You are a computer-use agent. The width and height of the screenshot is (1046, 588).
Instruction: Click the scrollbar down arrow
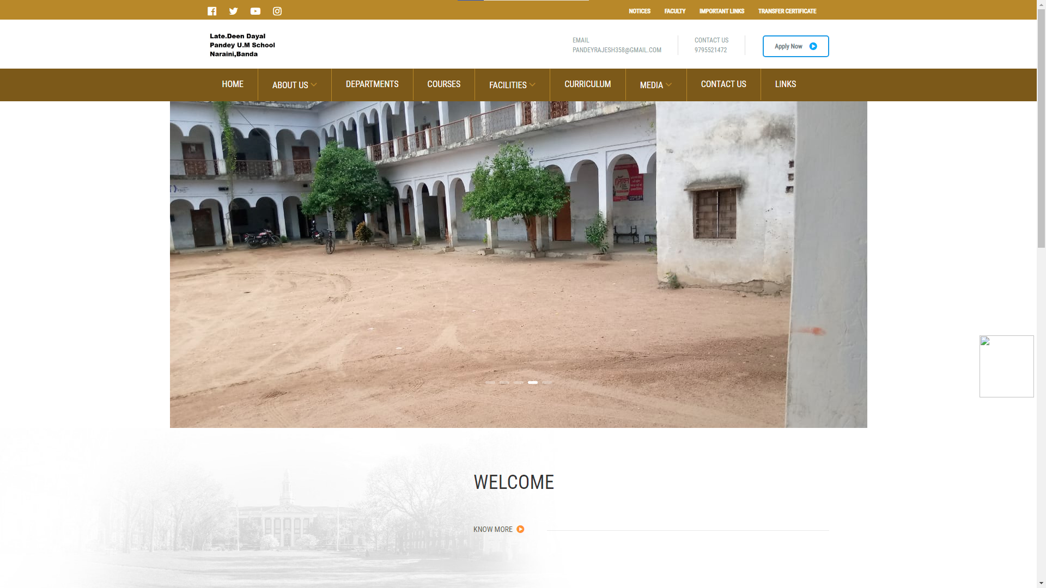1041,584
